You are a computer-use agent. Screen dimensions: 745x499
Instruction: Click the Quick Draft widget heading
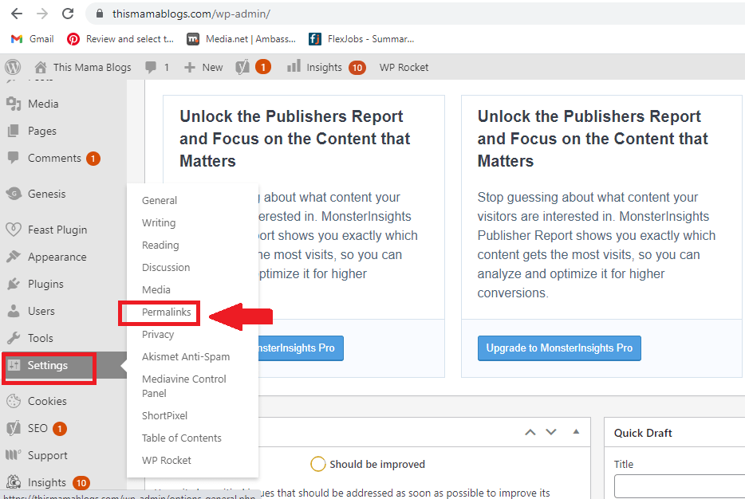pos(643,433)
